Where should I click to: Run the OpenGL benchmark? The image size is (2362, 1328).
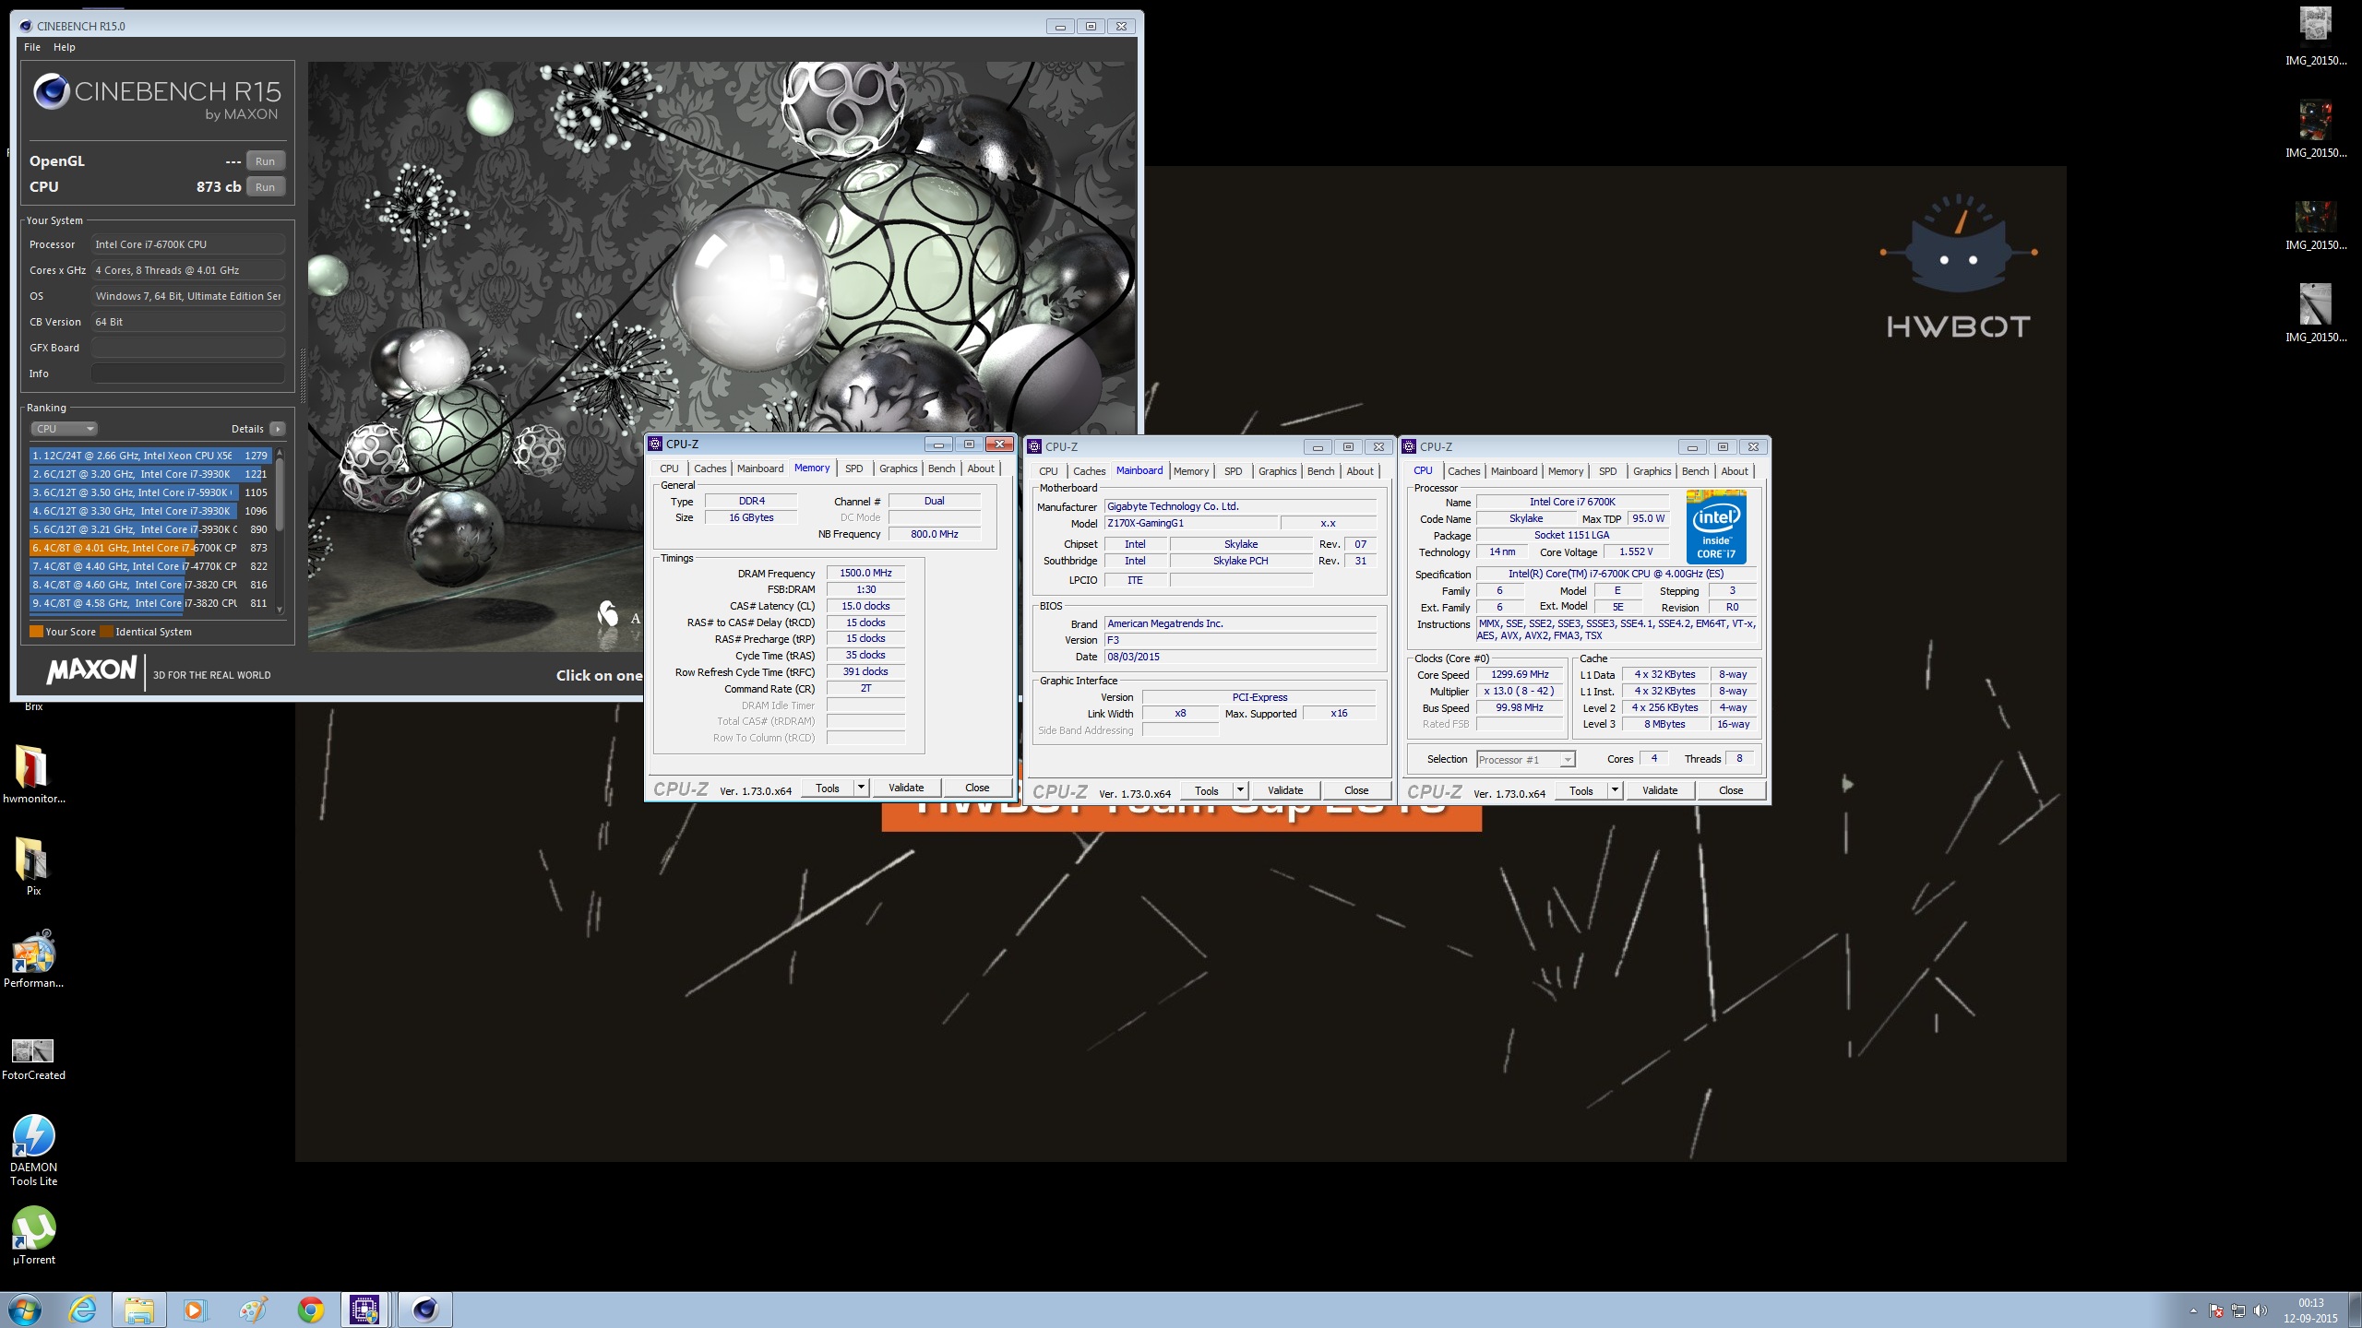point(265,161)
